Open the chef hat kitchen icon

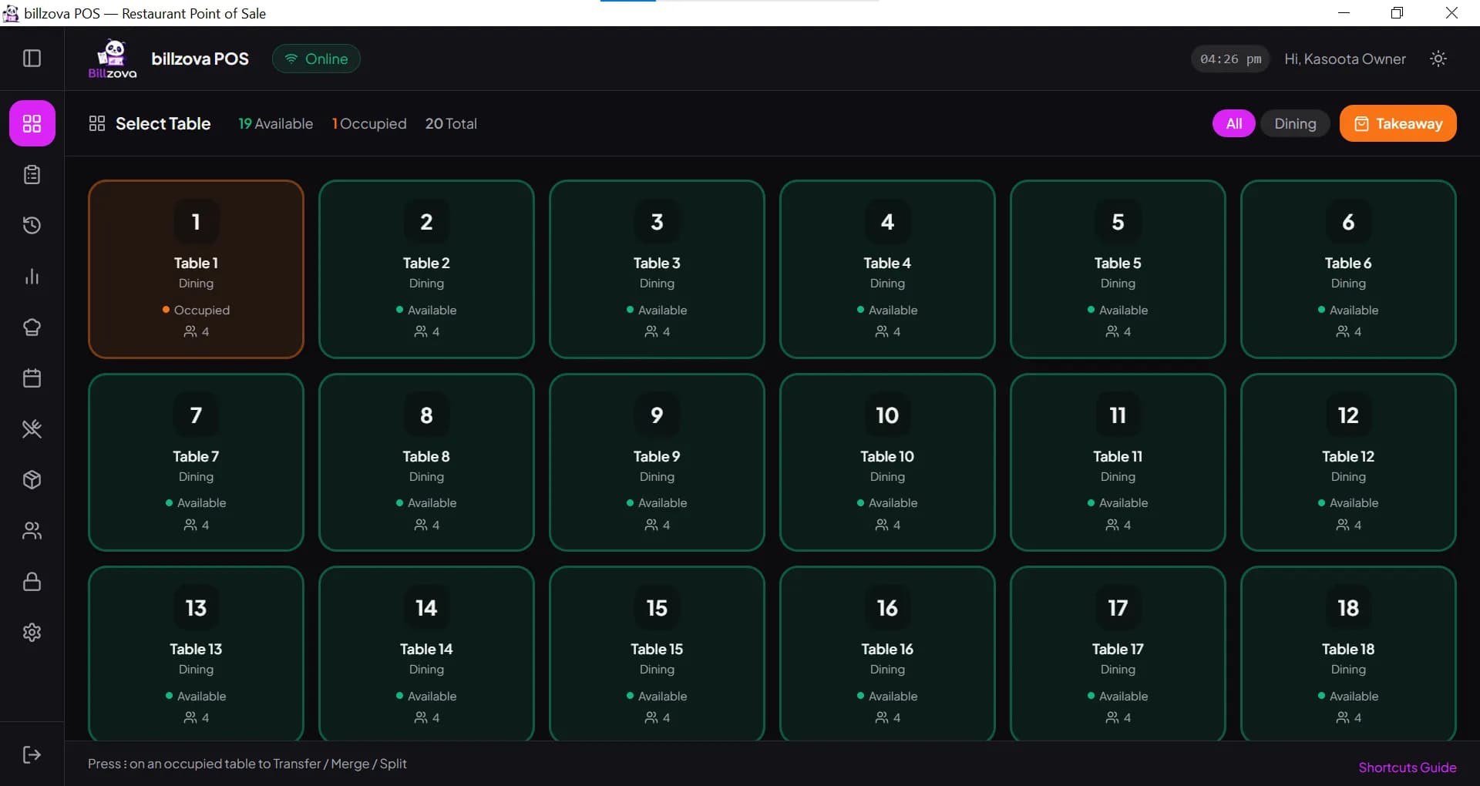click(x=32, y=327)
